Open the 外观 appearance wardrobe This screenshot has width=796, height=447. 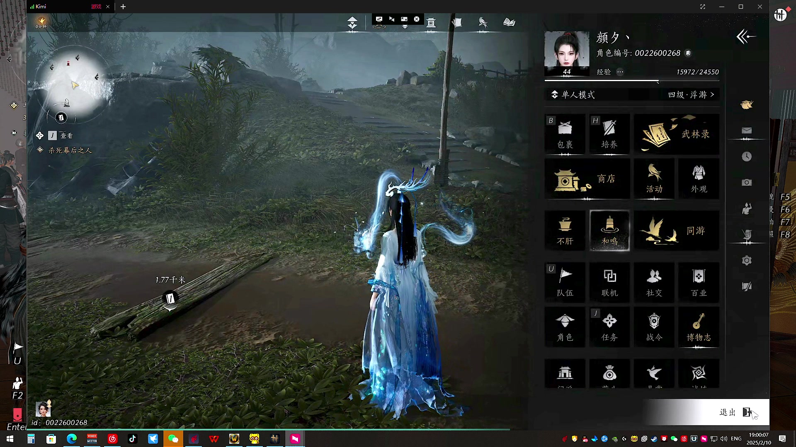(x=699, y=179)
